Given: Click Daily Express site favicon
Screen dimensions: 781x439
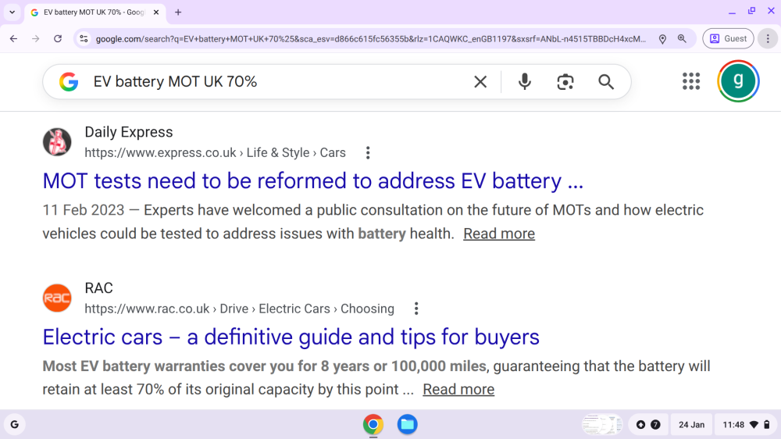Looking at the screenshot, I should coord(57,142).
